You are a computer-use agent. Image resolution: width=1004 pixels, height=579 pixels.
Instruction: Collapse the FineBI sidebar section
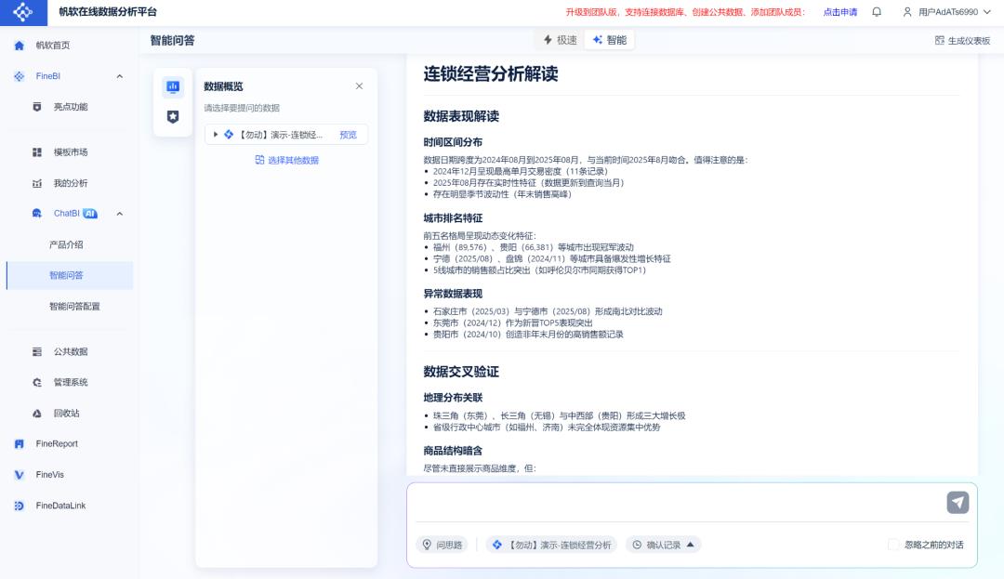tap(119, 76)
